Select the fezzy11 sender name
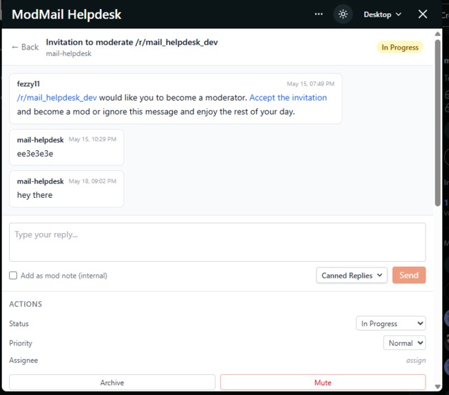The height and width of the screenshot is (395, 449). click(x=28, y=84)
